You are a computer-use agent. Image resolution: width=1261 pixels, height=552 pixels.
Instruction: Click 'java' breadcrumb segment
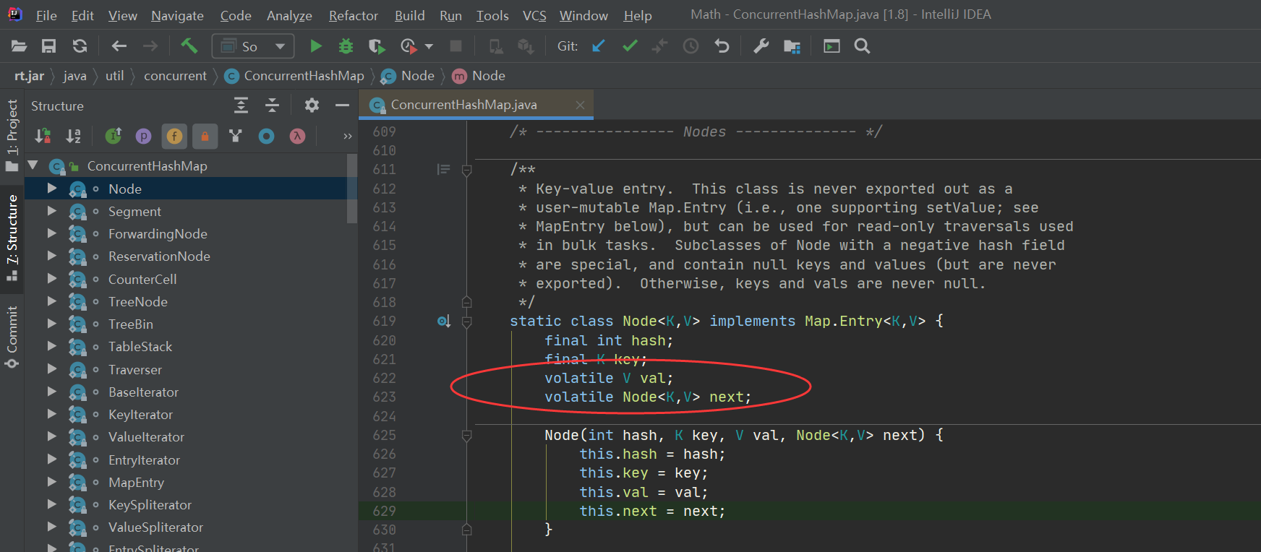point(74,76)
